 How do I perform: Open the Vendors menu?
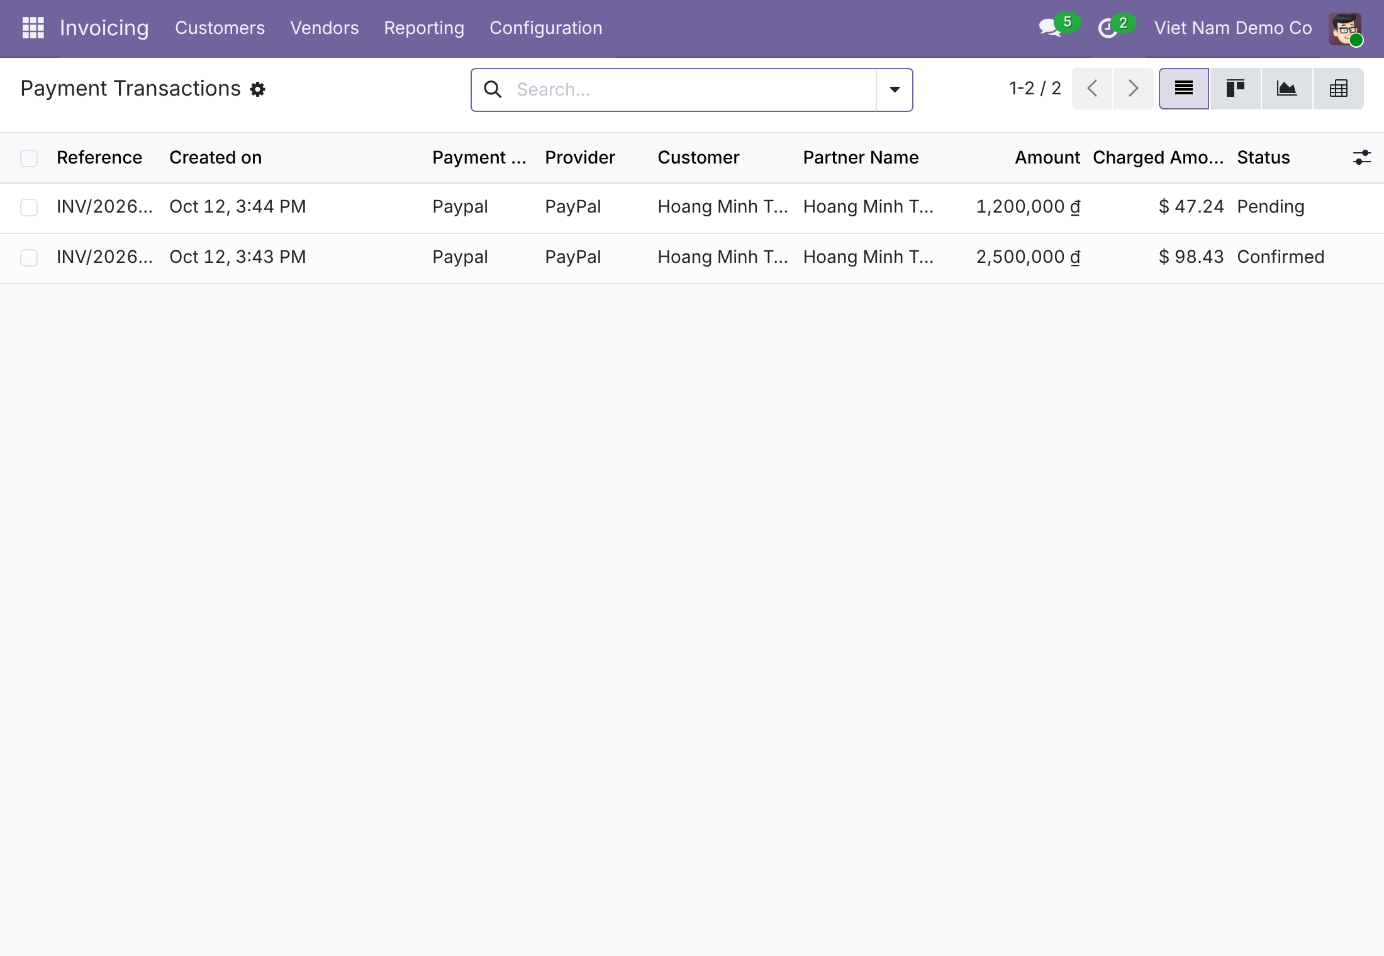pos(324,28)
